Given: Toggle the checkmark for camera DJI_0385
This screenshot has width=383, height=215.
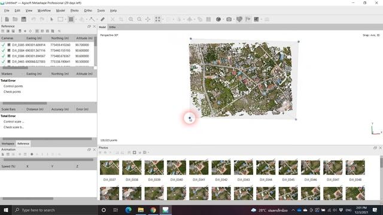Looking at the screenshot, I should [x=3, y=45].
